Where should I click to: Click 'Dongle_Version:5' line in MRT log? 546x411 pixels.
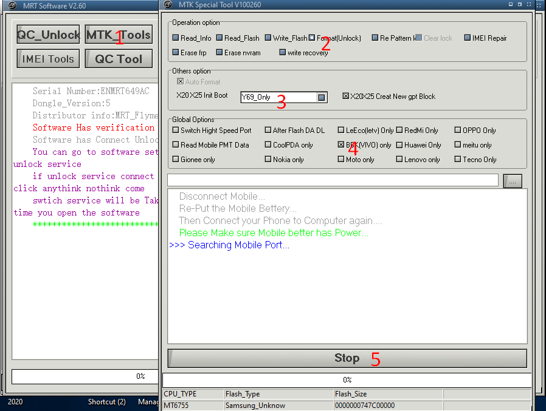coord(71,103)
